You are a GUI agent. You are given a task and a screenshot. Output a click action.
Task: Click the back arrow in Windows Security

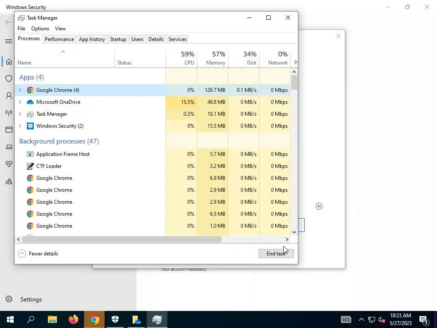point(9,22)
